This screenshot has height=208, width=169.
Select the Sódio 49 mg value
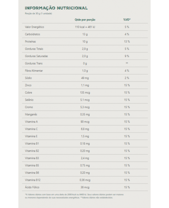point(85,78)
